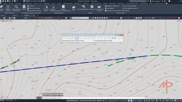
Task: Expand the Launch Pad (Панель запуска) panel
Action: coord(121,13)
